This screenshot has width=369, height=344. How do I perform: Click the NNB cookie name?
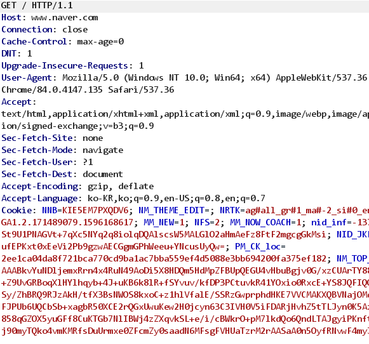[x=50, y=210]
